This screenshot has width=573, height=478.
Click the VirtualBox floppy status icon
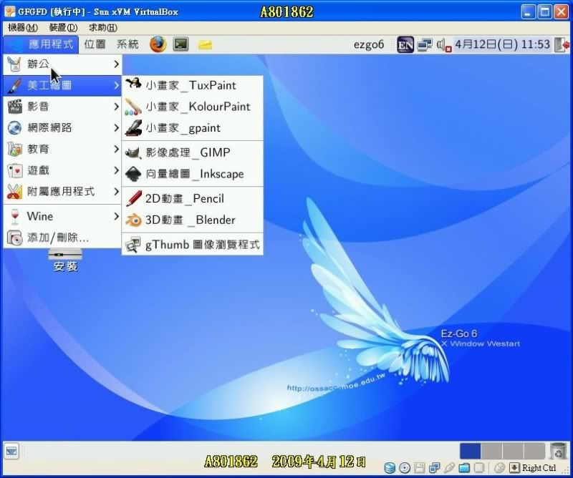[420, 468]
